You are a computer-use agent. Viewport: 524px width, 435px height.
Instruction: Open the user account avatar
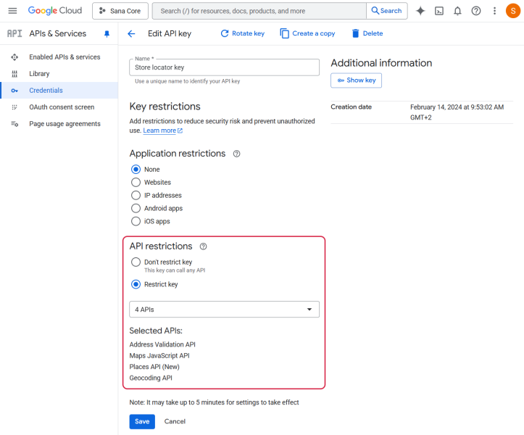pyautogui.click(x=512, y=11)
